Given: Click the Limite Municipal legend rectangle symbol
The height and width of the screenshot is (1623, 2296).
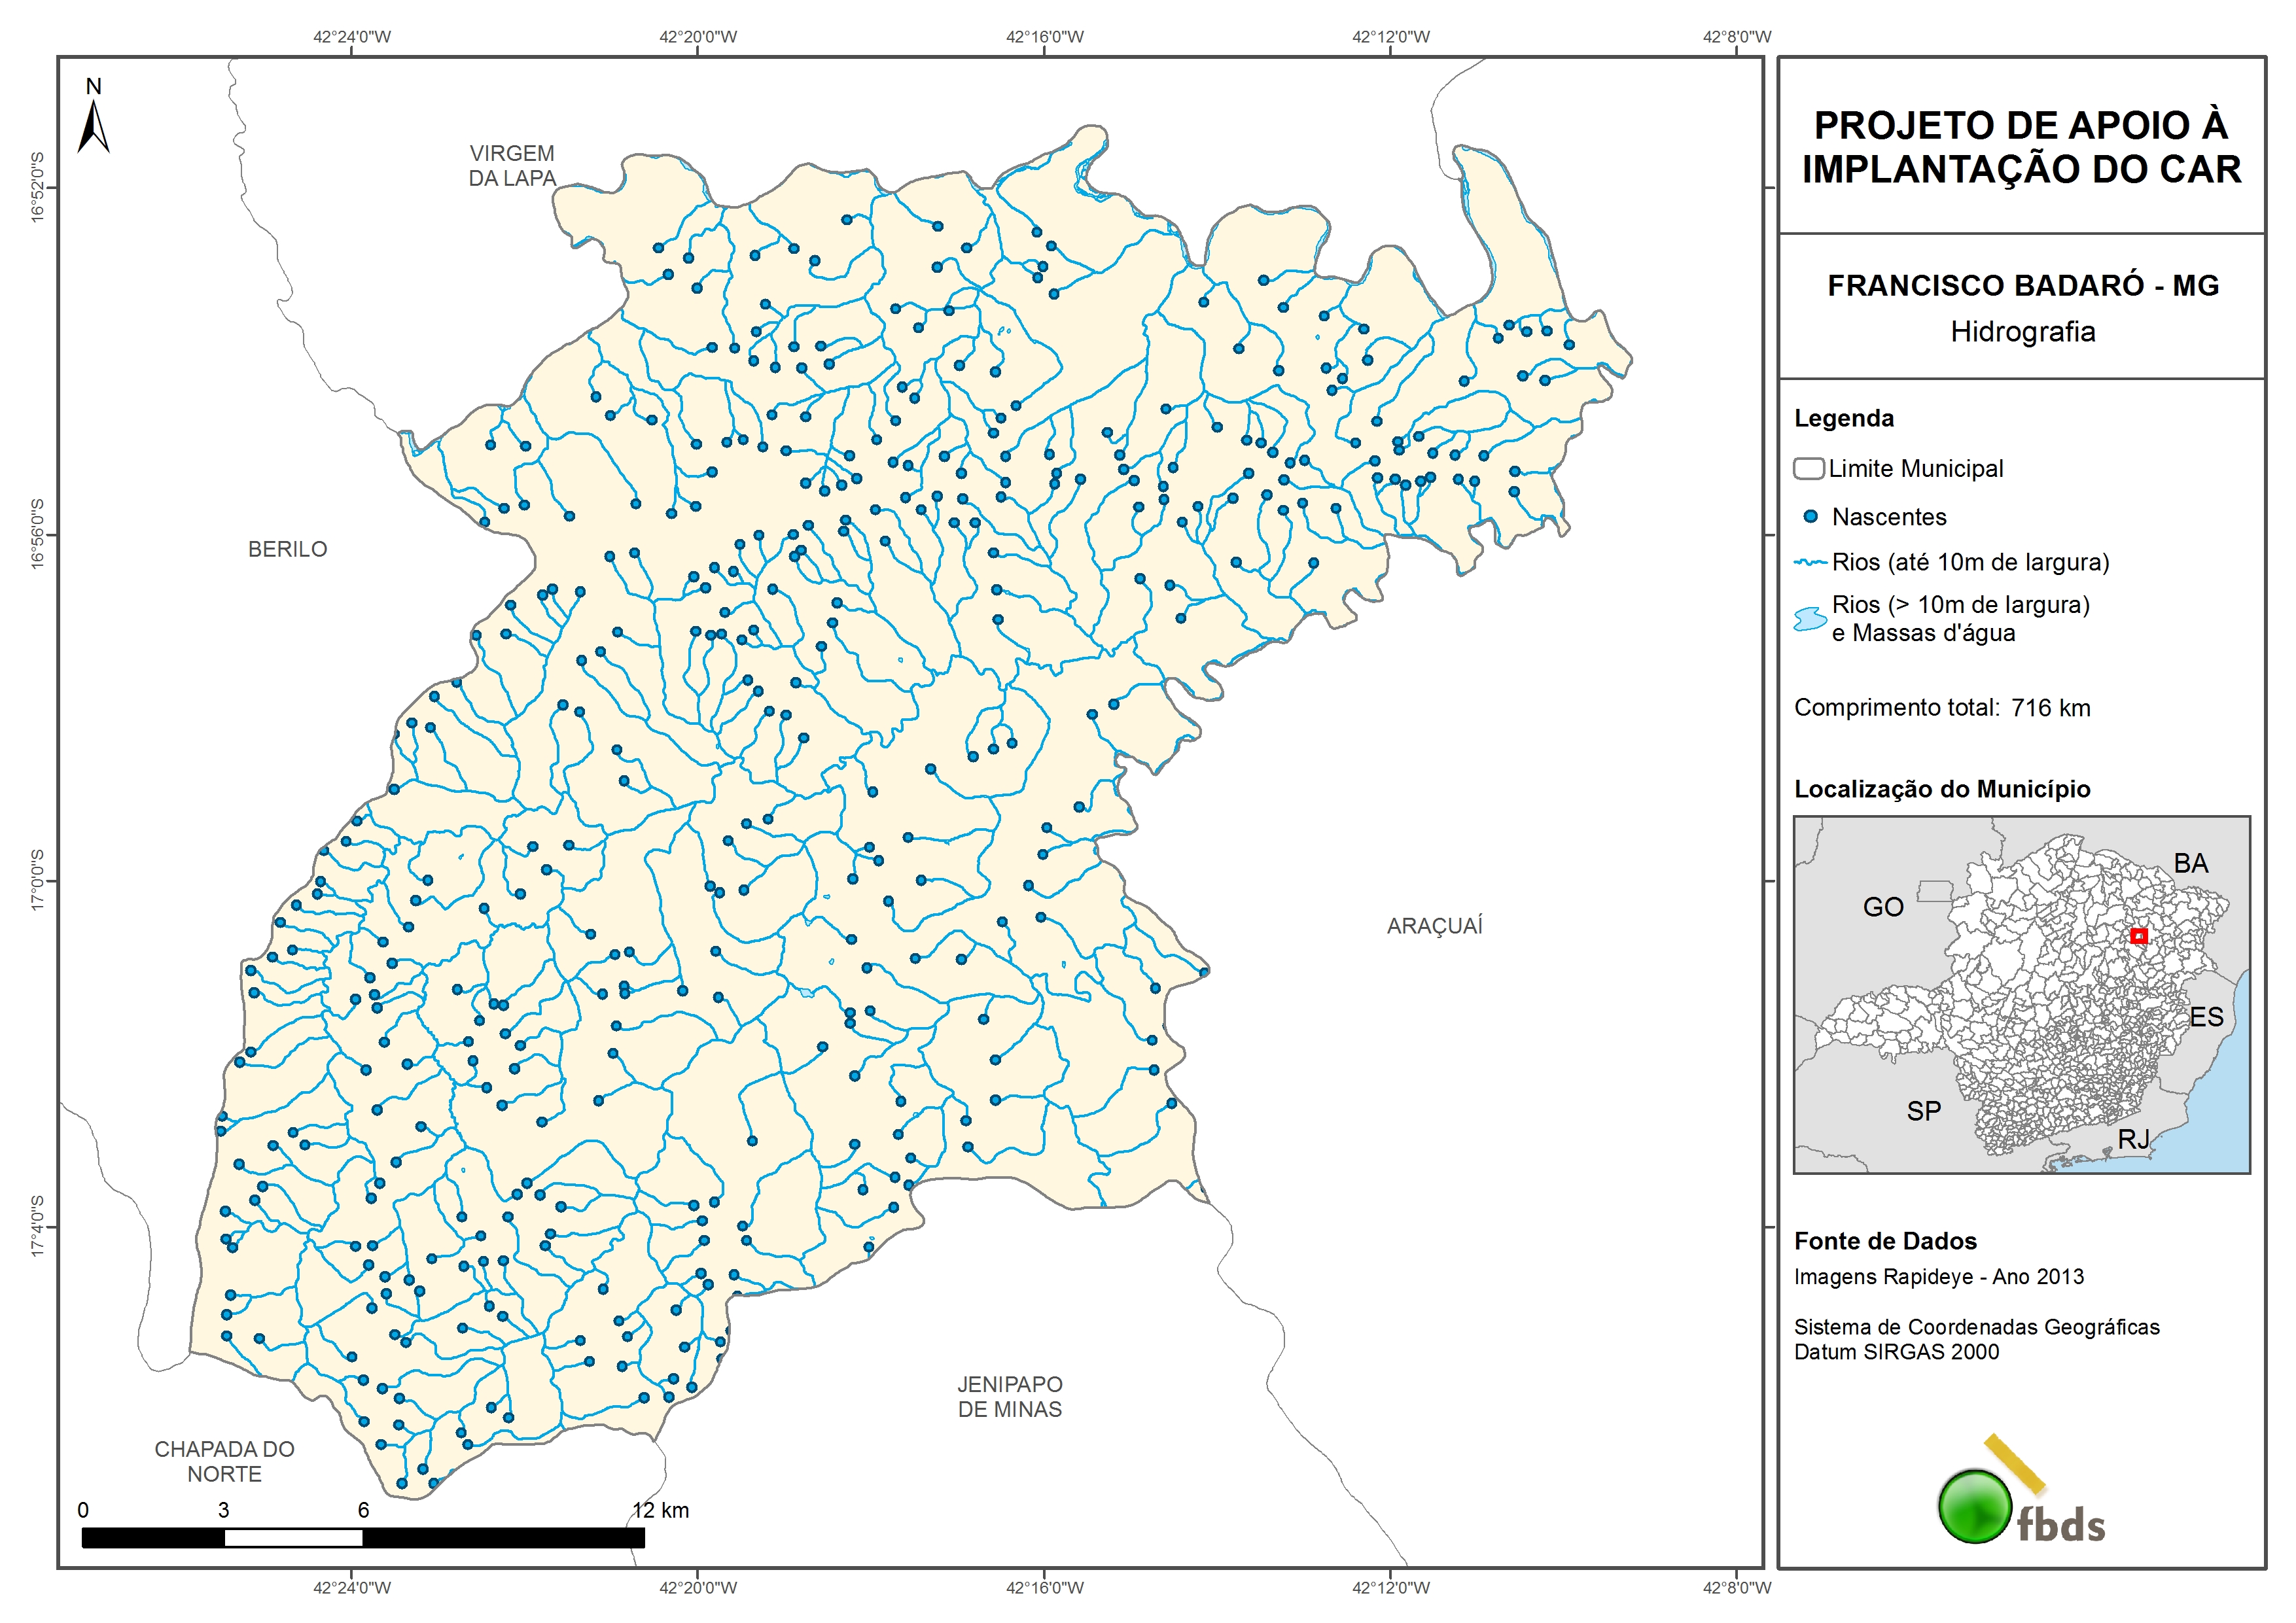Looking at the screenshot, I should [1808, 468].
